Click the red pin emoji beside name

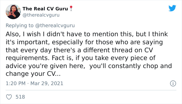71,9
